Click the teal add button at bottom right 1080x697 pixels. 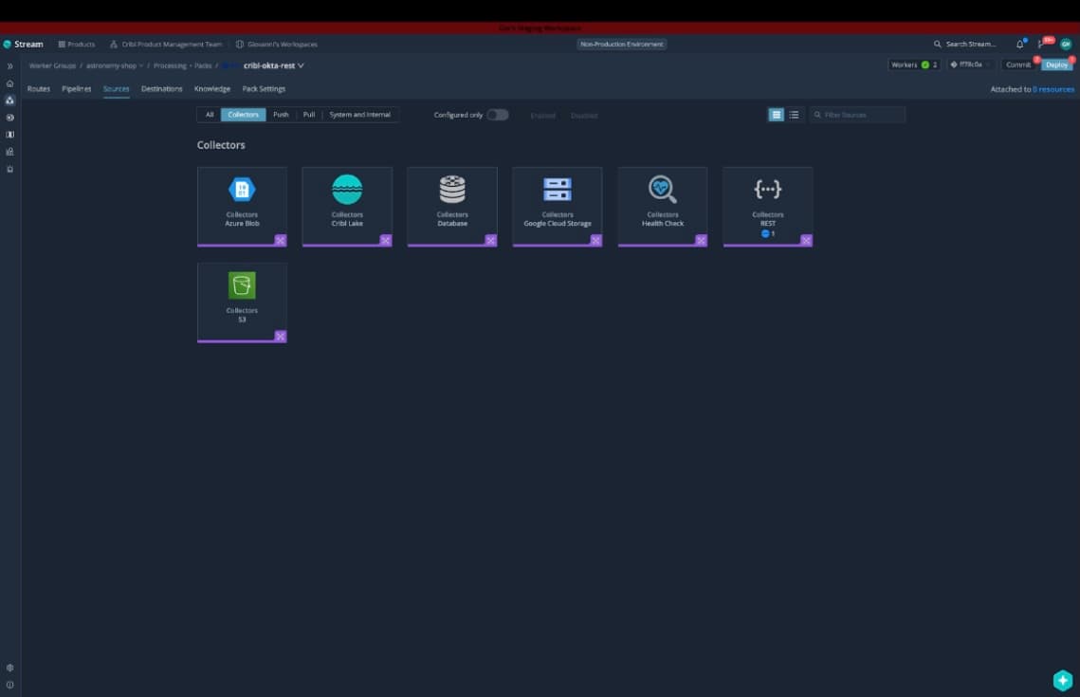click(x=1062, y=679)
